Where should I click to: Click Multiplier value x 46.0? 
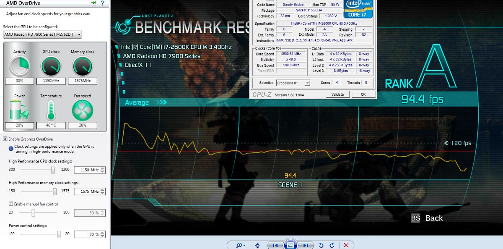[x=290, y=60]
